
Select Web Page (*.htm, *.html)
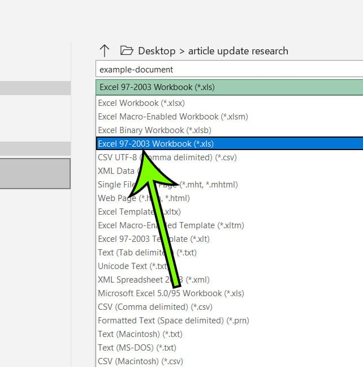(230, 198)
